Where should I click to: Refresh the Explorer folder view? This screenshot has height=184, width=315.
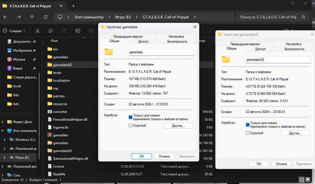[x=46, y=17]
